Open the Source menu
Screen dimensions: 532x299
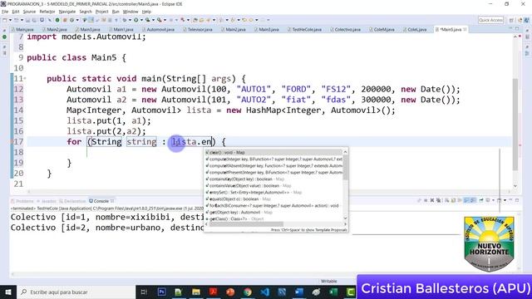click(29, 12)
